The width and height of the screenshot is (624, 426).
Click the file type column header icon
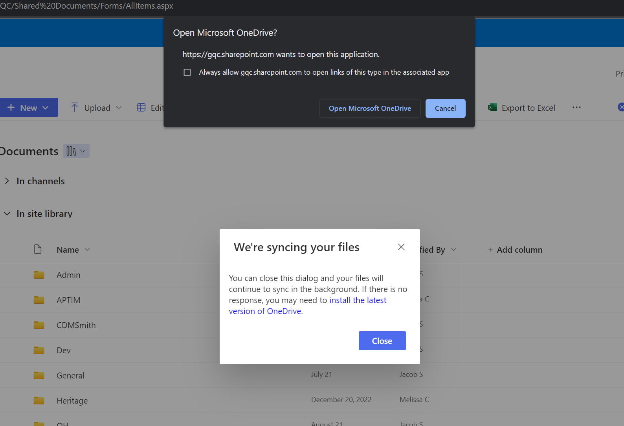coord(38,249)
